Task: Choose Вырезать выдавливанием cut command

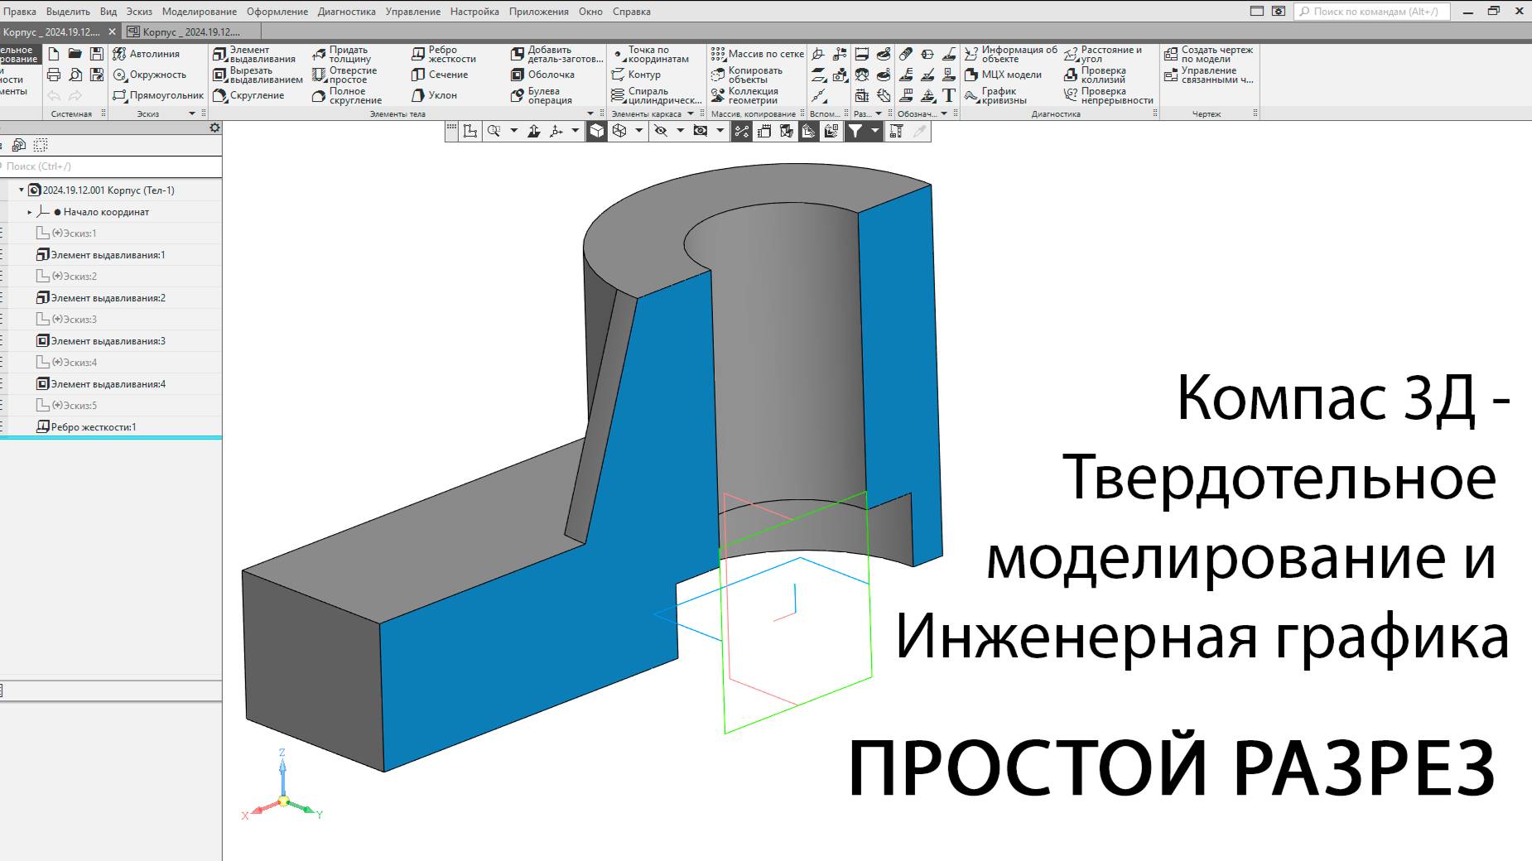Action: tap(258, 75)
